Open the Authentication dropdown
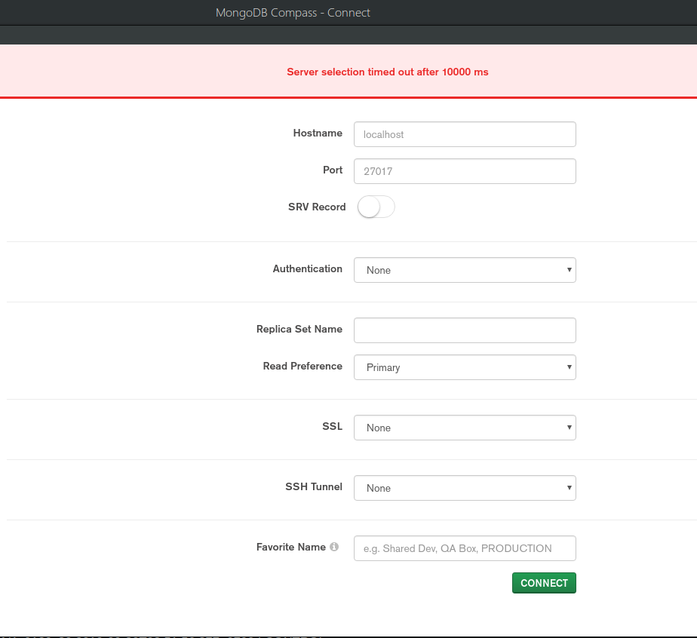The image size is (697, 638). click(465, 270)
